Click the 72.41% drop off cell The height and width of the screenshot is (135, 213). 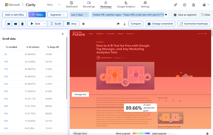[49, 128]
